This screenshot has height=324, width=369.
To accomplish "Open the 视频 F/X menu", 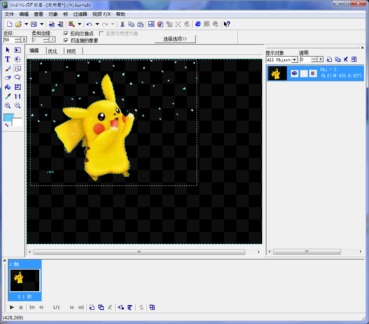I will point(101,14).
